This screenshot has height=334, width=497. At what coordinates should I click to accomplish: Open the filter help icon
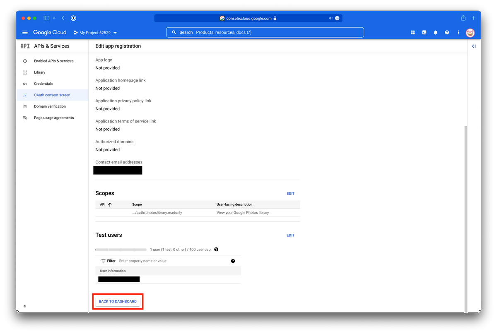coord(233,261)
